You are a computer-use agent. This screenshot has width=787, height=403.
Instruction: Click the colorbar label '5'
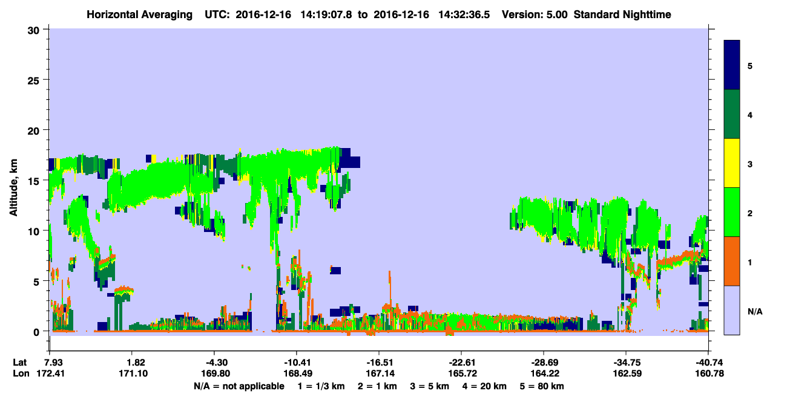[750, 65]
